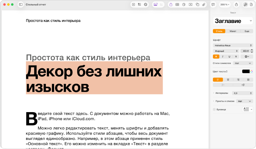Click the header text Простота как стиль интерьера
Screen dimensions: 256x149
(53, 20)
